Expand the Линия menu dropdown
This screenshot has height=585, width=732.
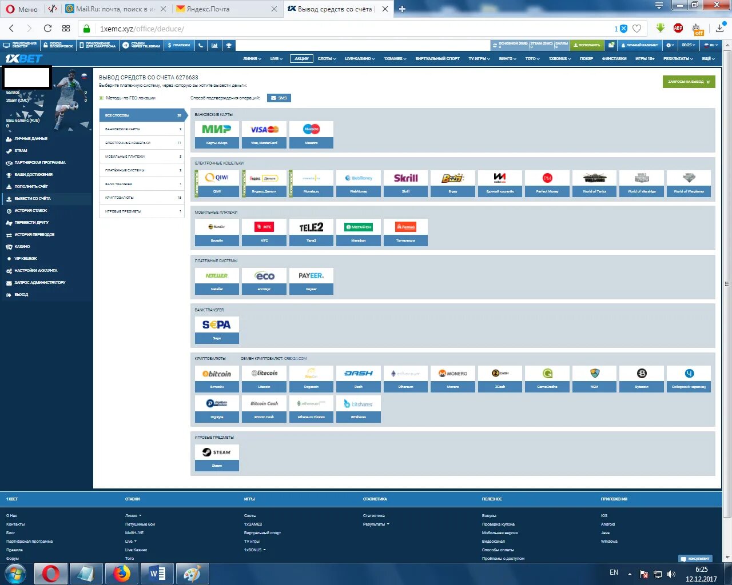(252, 58)
